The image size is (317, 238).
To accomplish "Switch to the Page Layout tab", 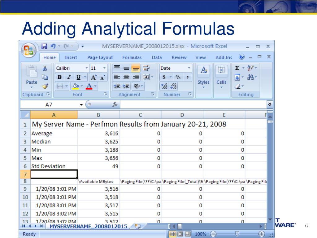I will click(x=100, y=57).
